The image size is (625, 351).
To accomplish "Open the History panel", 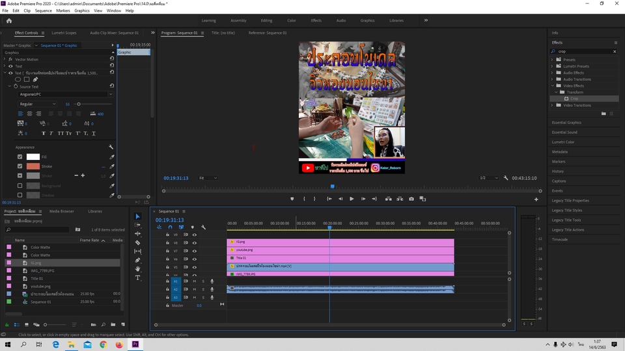I will 558,172.
